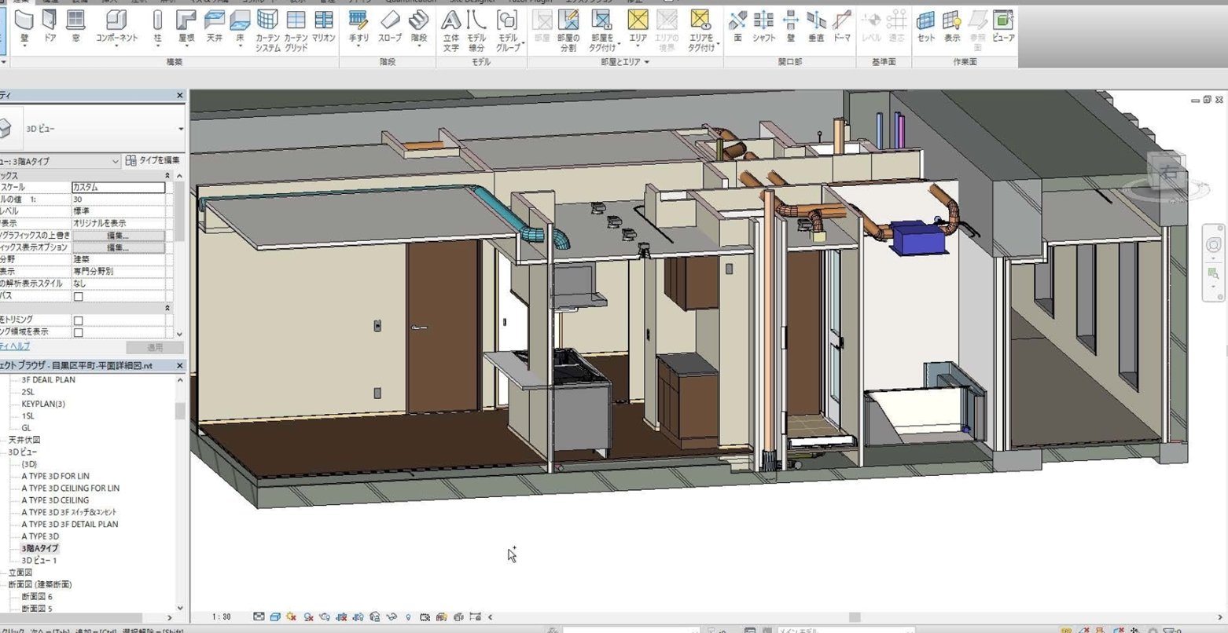Viewport: 1228px width, 633px height.
Task: Select the 壁 (Wall) tool
Action: click(x=24, y=27)
